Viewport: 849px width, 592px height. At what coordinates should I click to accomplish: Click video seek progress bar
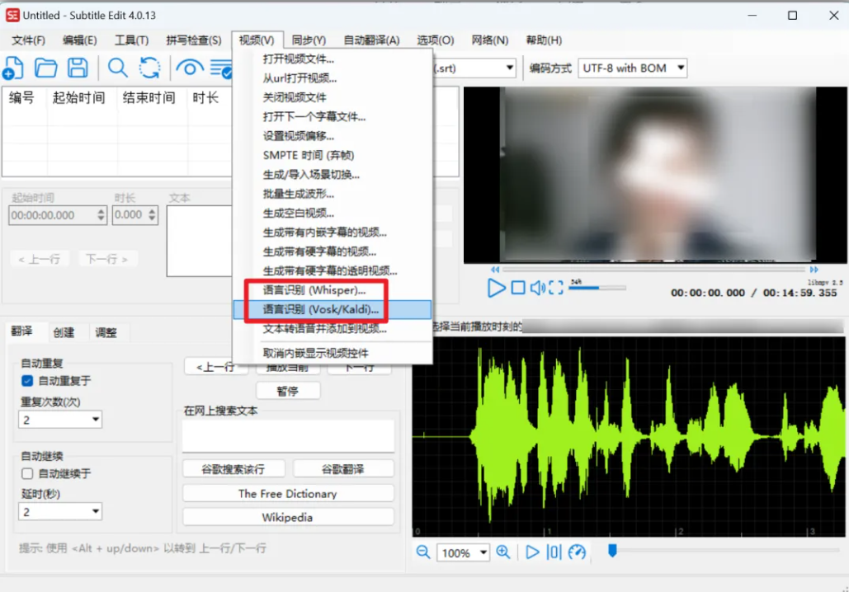(x=654, y=270)
